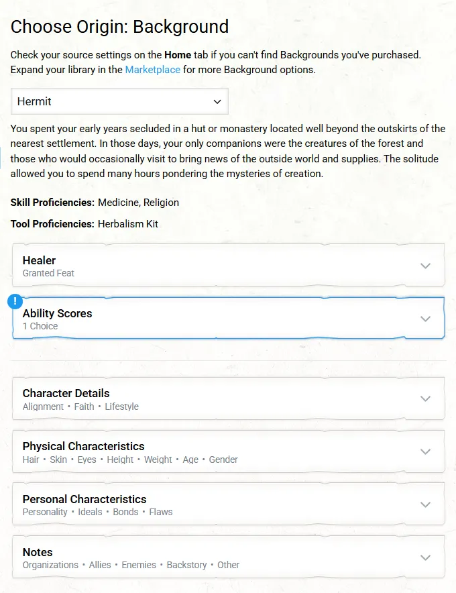
Task: Click the 'Granted Feat' subtitle
Action: point(48,273)
